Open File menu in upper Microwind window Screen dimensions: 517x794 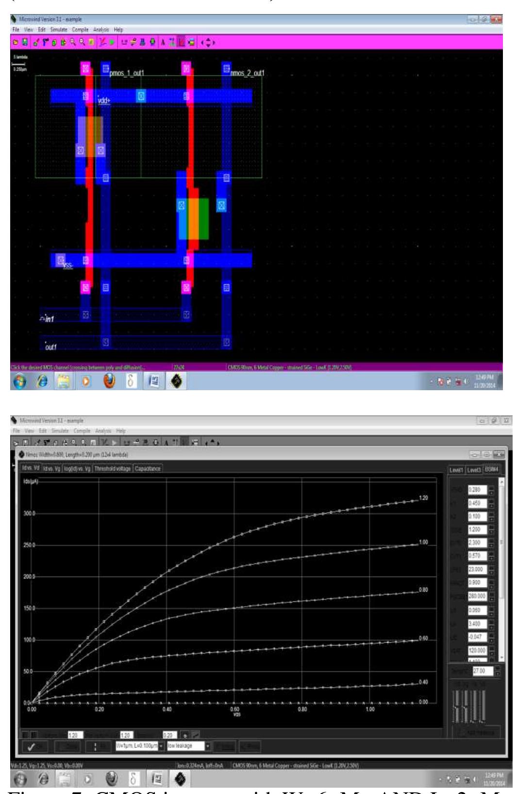[x=15, y=30]
